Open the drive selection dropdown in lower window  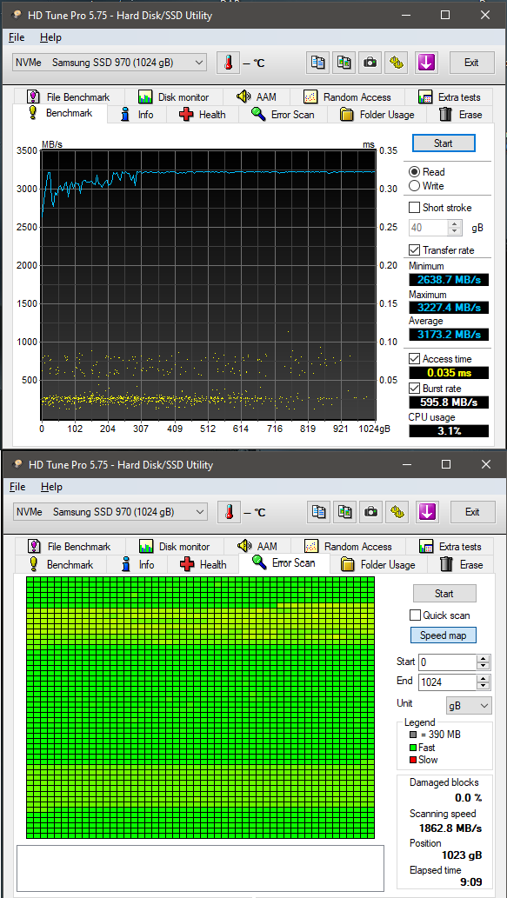click(x=110, y=511)
